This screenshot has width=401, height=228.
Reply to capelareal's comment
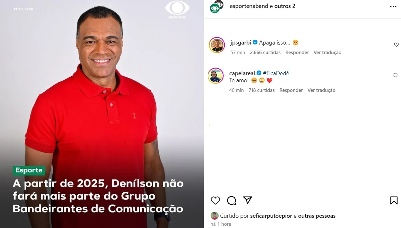point(291,90)
